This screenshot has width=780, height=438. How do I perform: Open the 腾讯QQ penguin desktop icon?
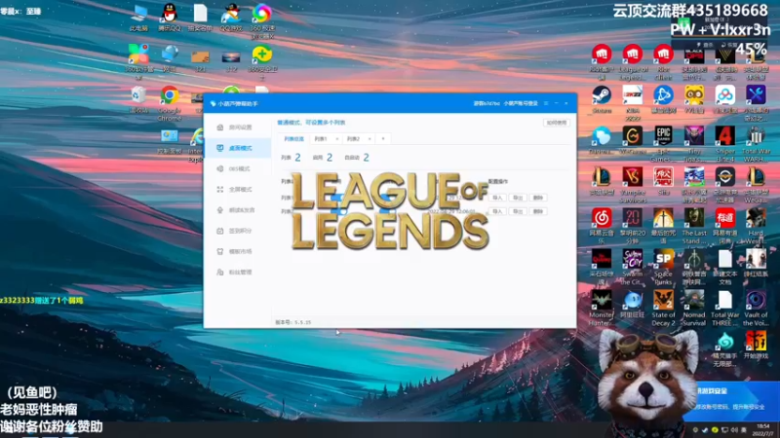169,18
